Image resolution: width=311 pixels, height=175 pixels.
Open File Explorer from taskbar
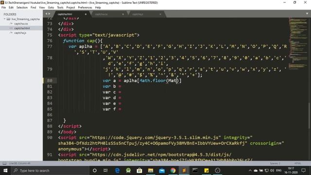point(151,171)
